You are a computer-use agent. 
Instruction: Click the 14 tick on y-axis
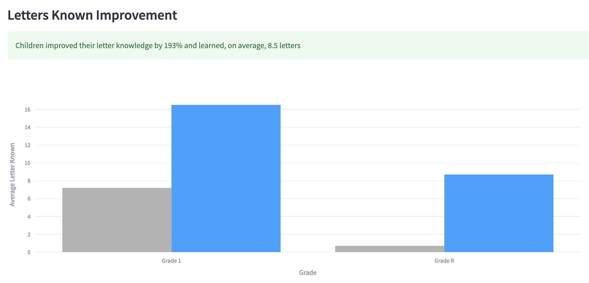click(28, 127)
